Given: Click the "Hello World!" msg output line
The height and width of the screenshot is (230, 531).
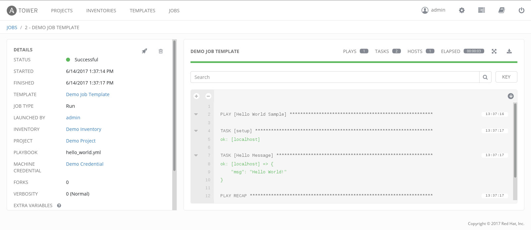Looking at the screenshot, I should coord(259,172).
